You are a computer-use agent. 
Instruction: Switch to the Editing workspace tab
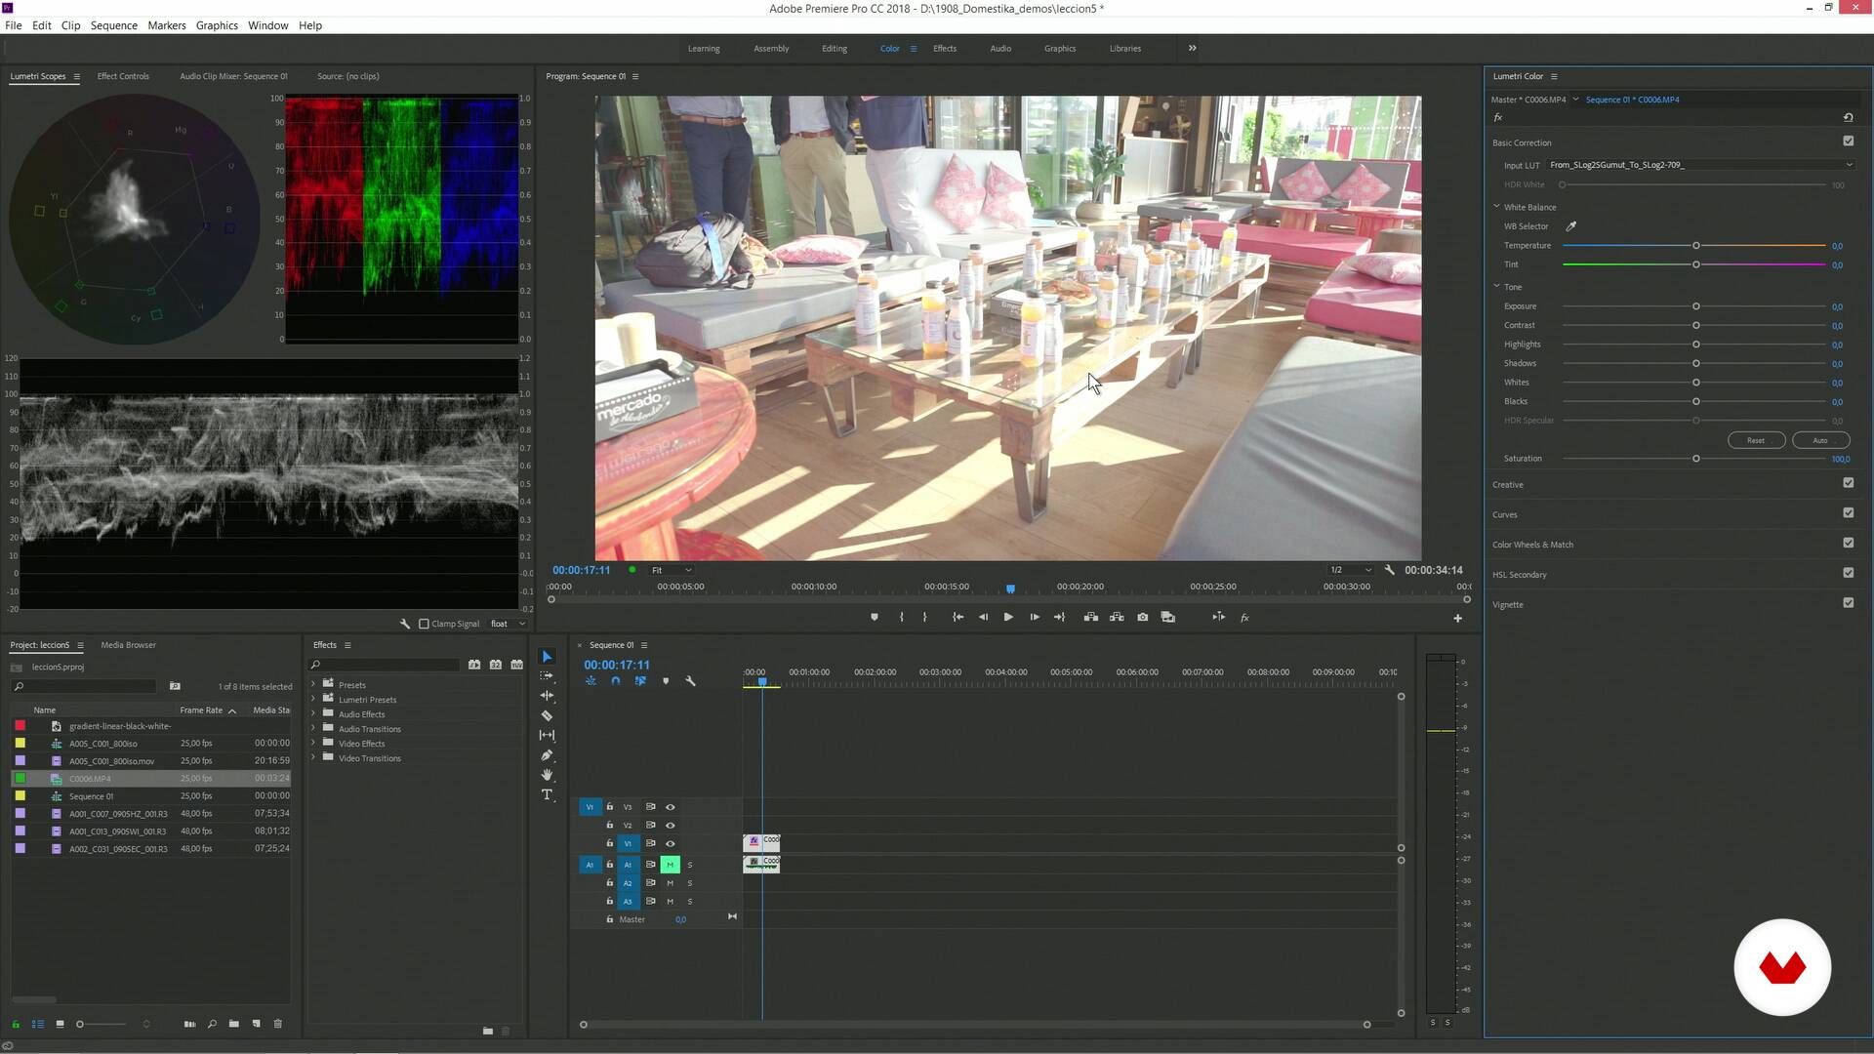coord(834,48)
